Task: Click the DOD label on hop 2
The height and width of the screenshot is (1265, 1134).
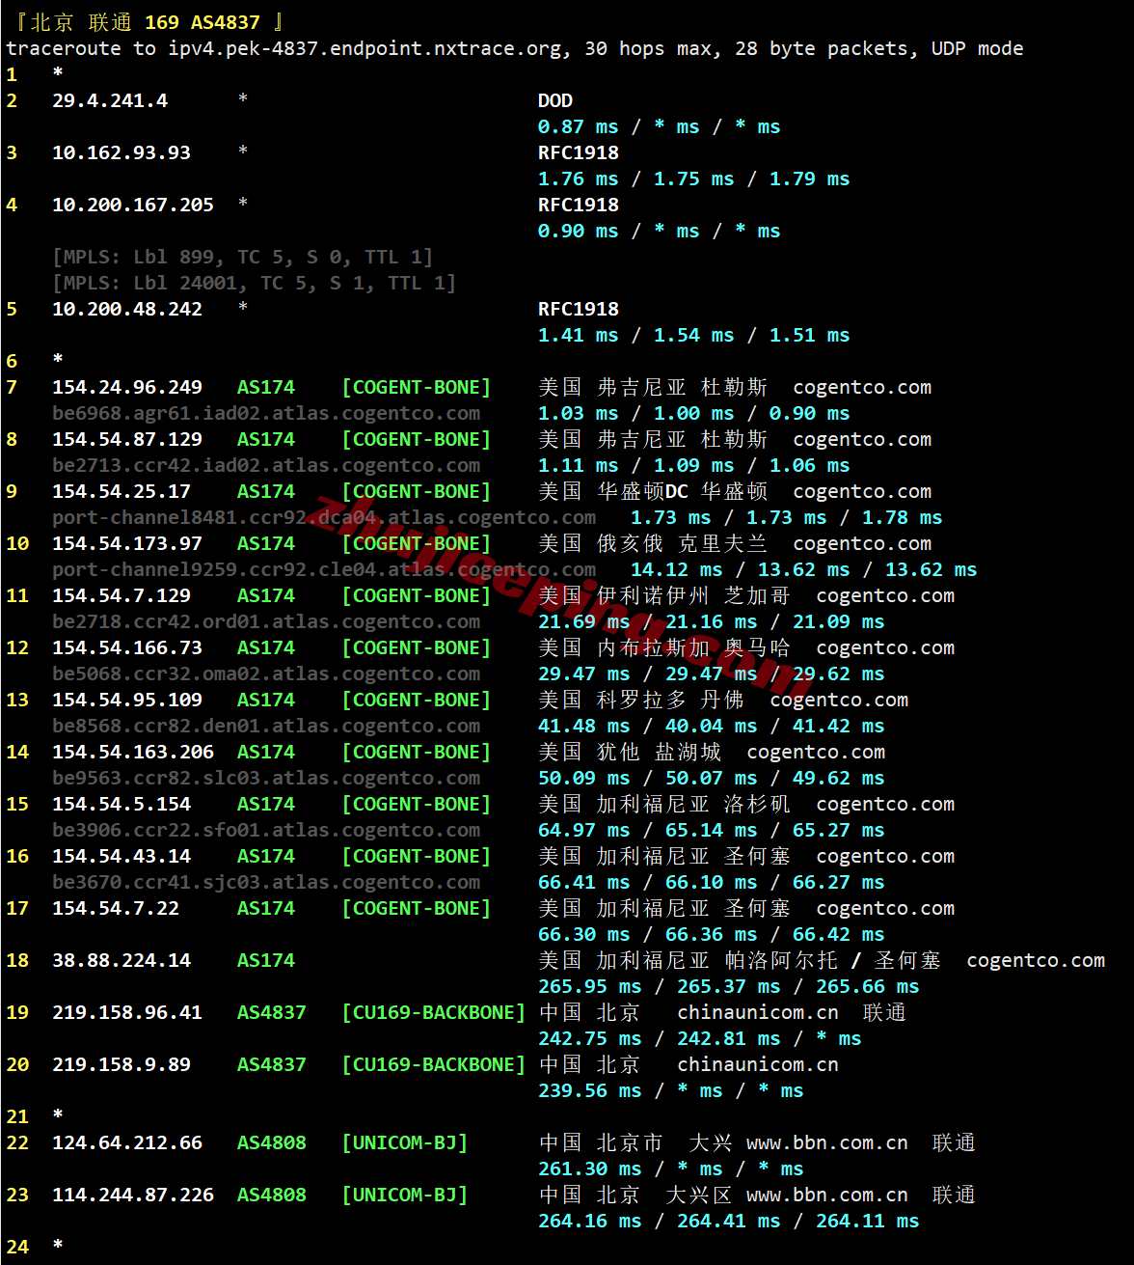Action: [555, 100]
